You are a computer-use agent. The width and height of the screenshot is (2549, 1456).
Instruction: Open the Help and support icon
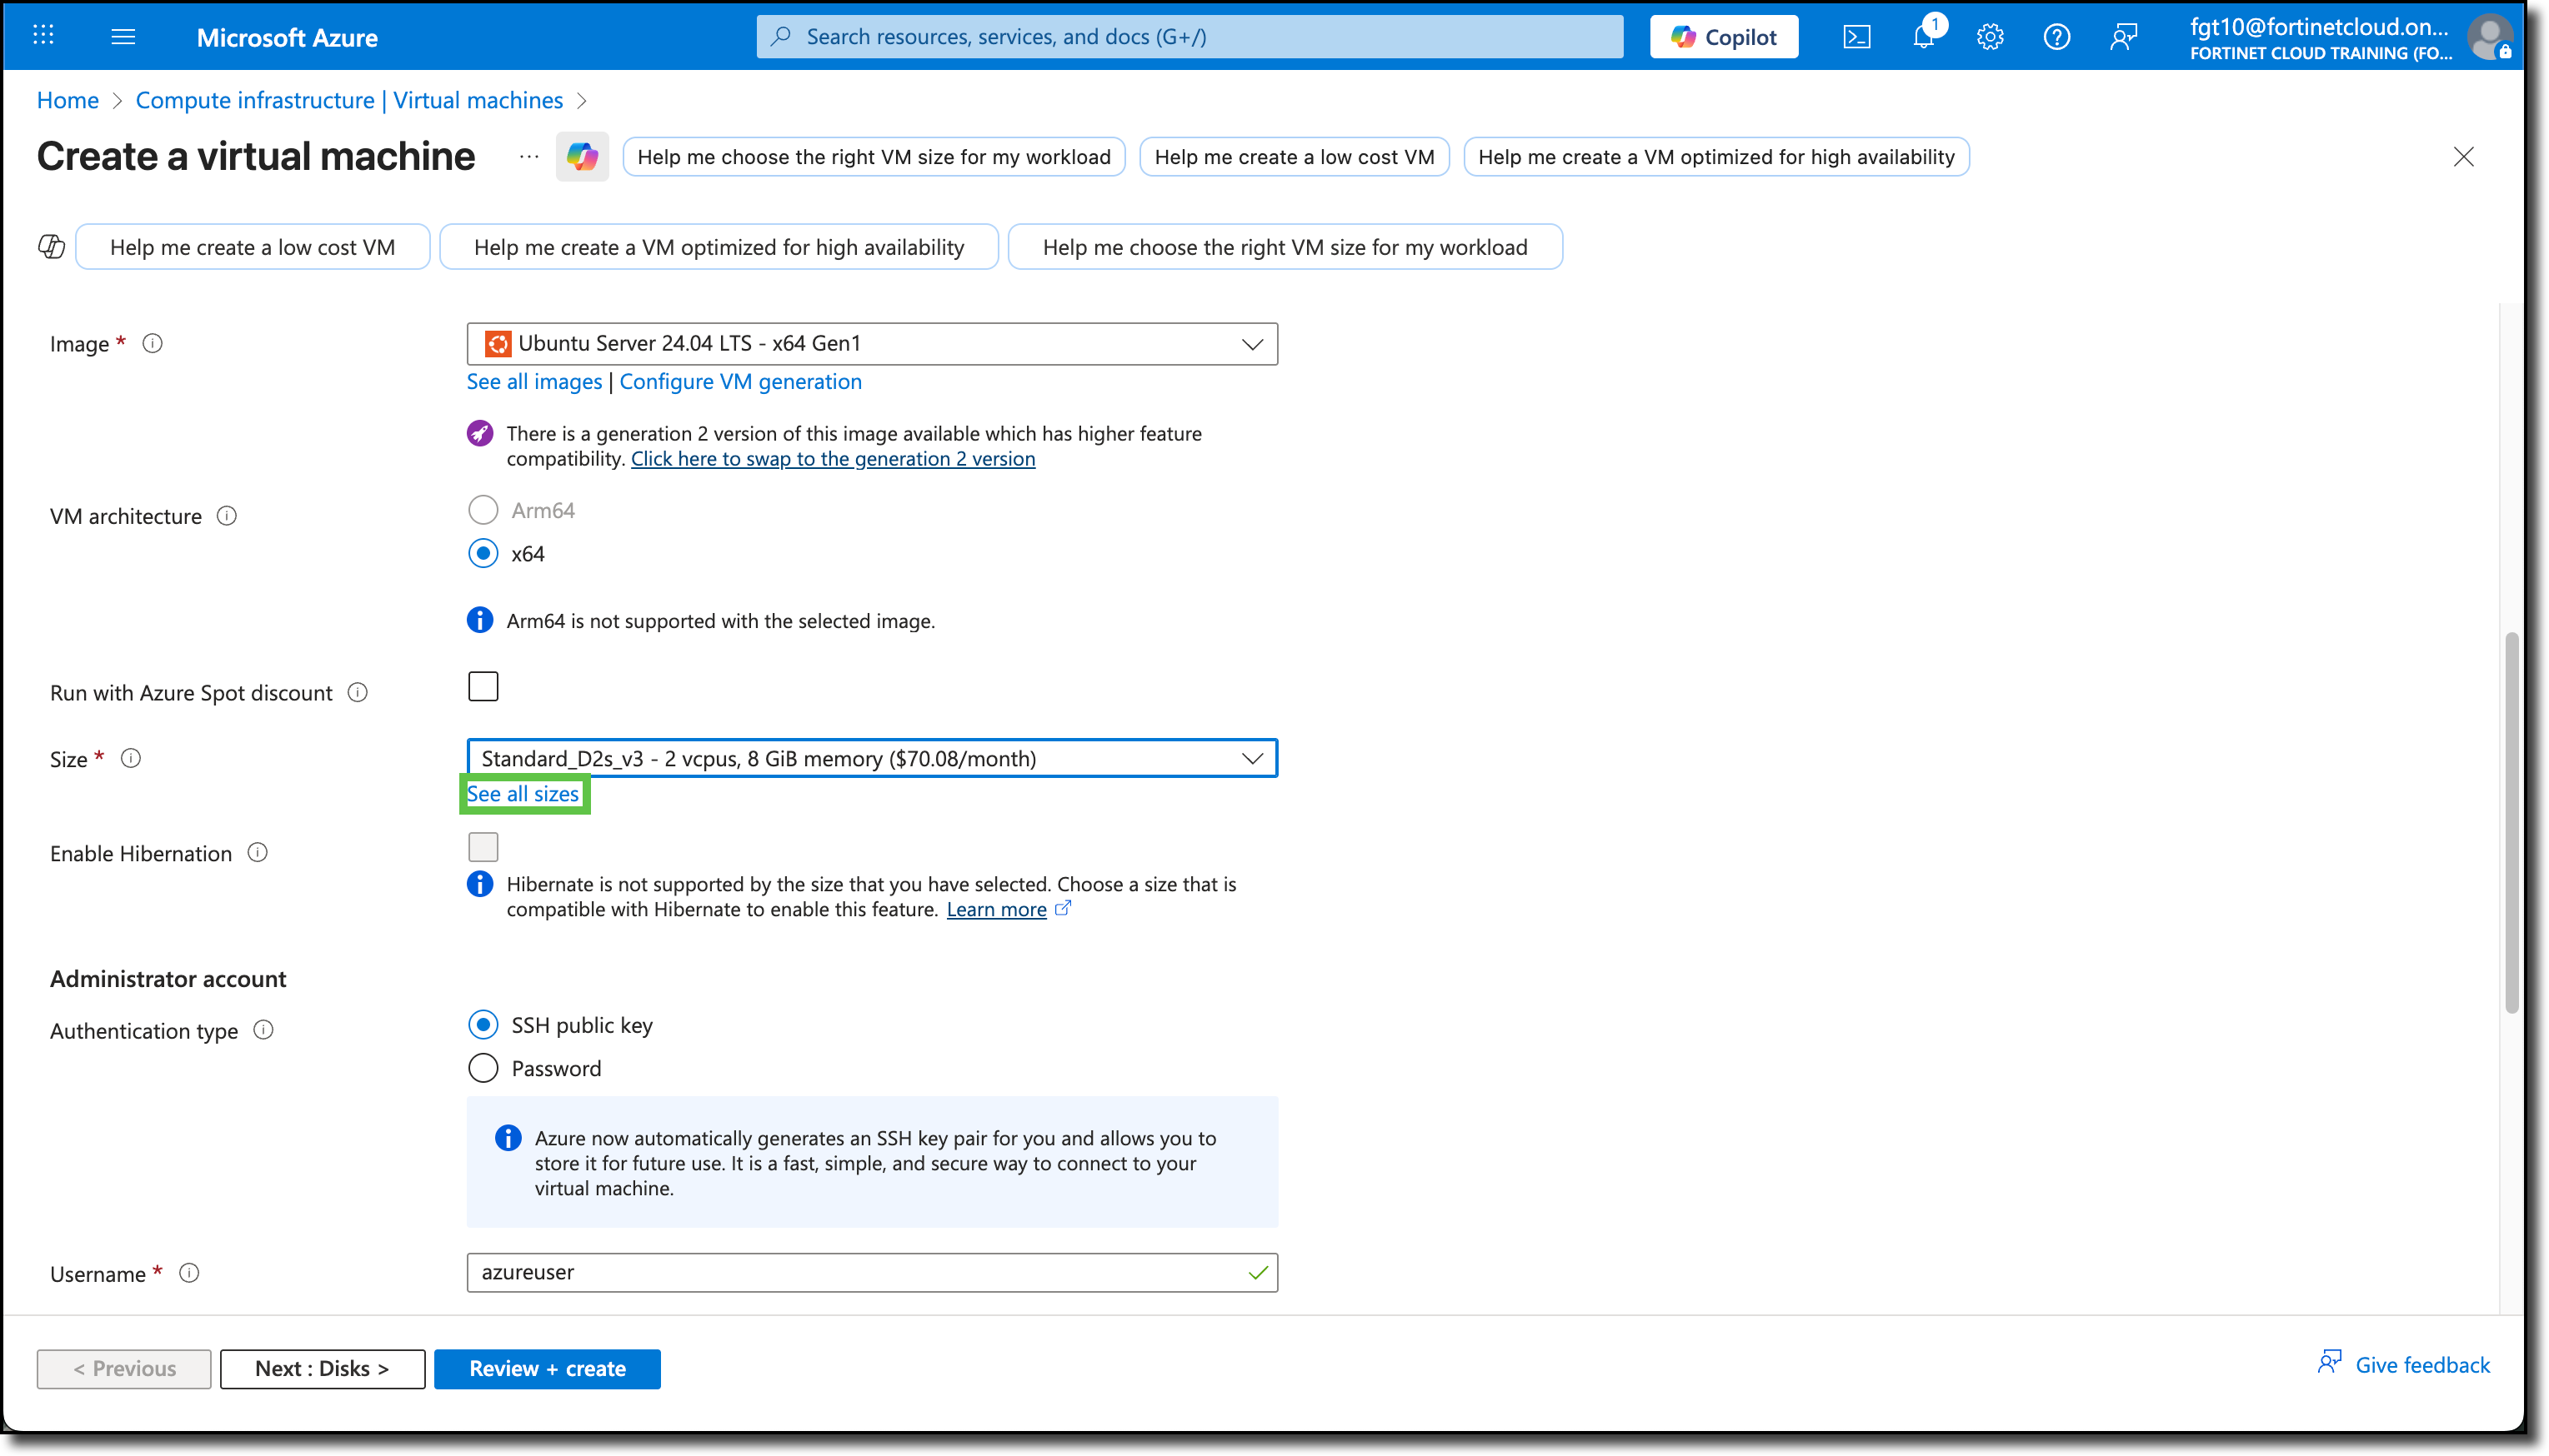coord(2057,36)
